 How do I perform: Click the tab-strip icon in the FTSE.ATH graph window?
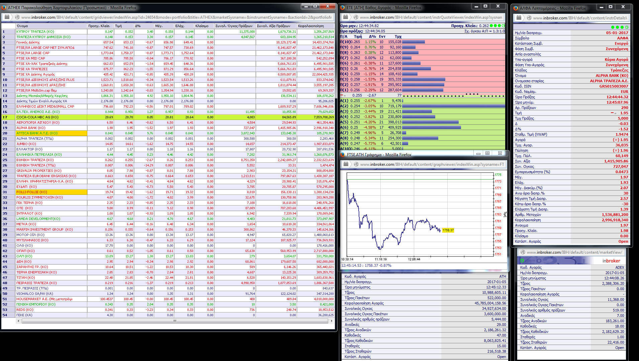346,164
